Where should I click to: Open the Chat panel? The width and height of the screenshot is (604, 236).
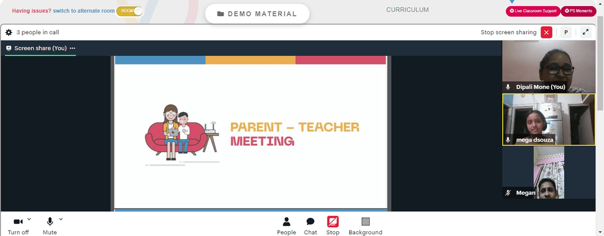tap(310, 226)
